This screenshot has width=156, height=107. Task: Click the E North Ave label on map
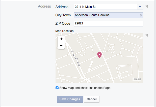click(x=75, y=58)
